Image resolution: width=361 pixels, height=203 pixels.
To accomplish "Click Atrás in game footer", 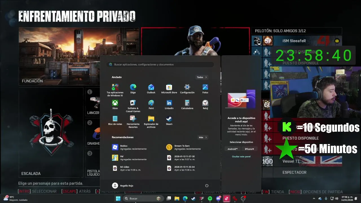I will (x=76, y=191).
